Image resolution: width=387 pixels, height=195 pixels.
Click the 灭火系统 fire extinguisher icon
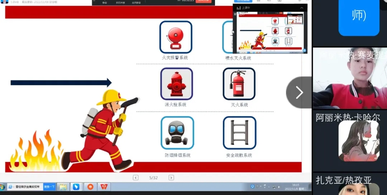[x=239, y=84]
